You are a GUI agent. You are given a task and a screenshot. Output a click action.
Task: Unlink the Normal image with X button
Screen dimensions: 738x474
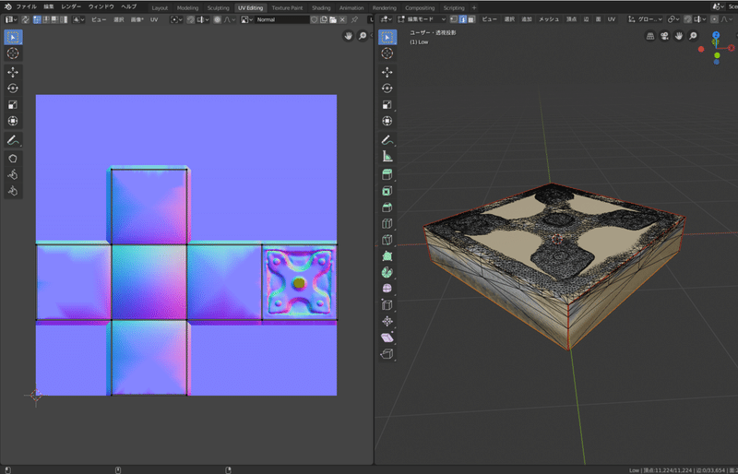pos(342,19)
